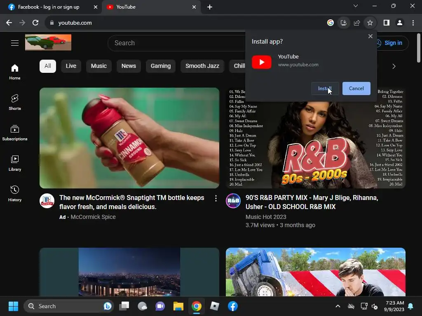Open the McCormick Spice advertiser link

93,217
